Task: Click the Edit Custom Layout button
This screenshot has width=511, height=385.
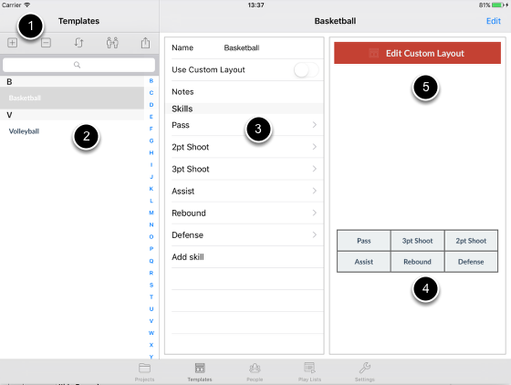Action: tap(417, 53)
